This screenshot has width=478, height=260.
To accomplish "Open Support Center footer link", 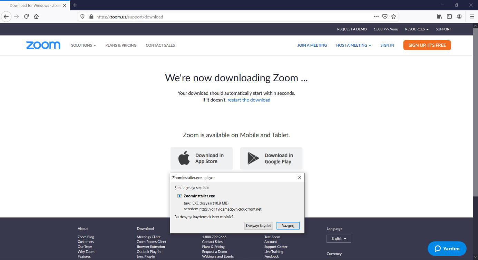I will pyautogui.click(x=276, y=247).
